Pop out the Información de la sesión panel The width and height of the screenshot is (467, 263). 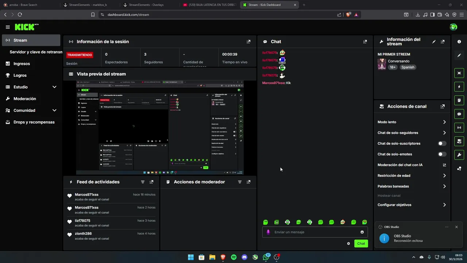click(248, 42)
